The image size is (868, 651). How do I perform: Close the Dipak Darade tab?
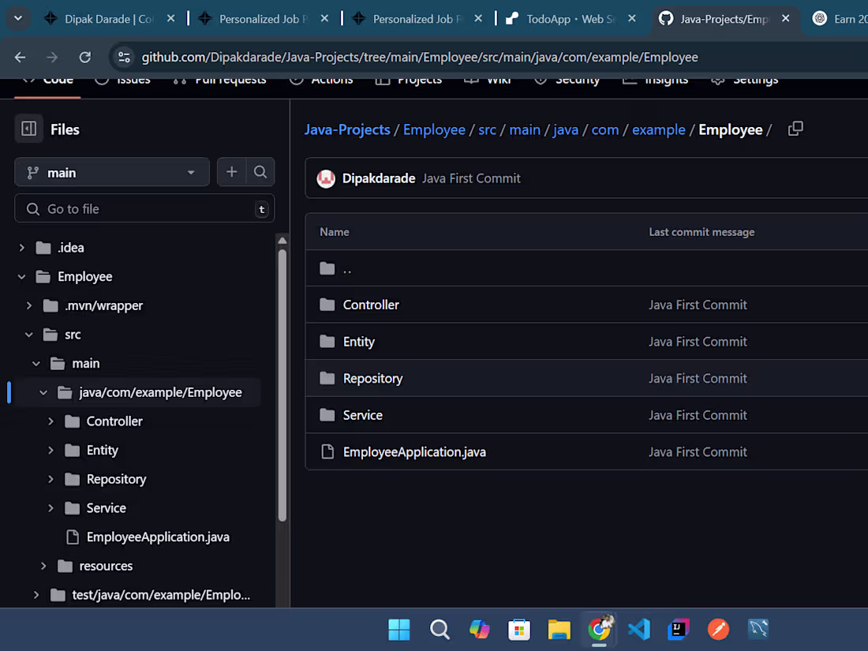171,18
